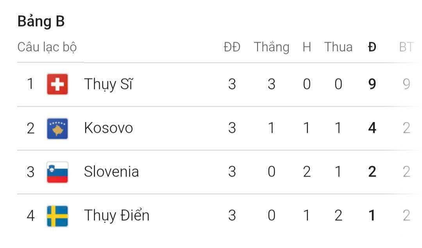
Task: Click the Thắng column header
Action: click(x=272, y=47)
